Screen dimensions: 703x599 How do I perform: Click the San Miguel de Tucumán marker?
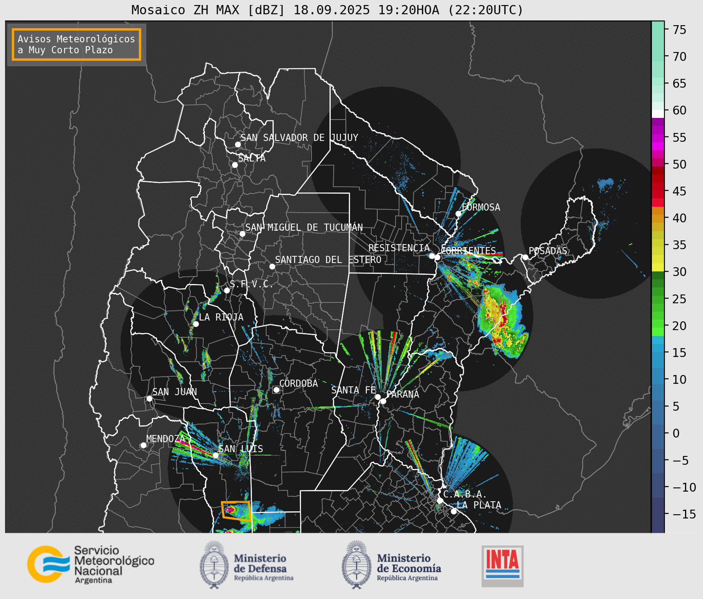point(242,234)
